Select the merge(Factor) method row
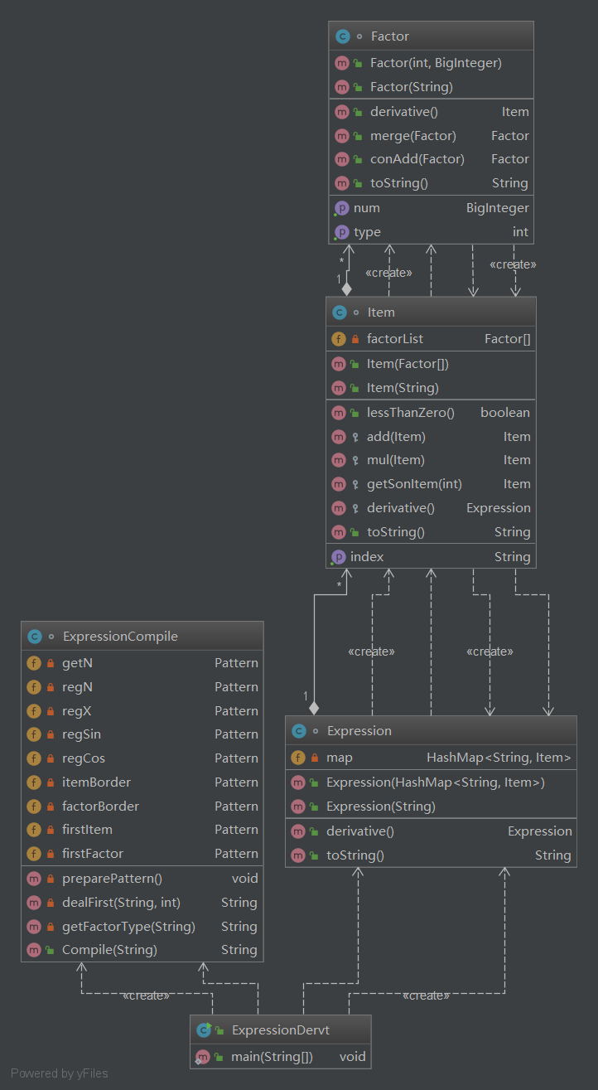 point(412,136)
